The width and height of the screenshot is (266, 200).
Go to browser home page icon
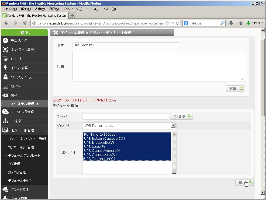(241, 23)
